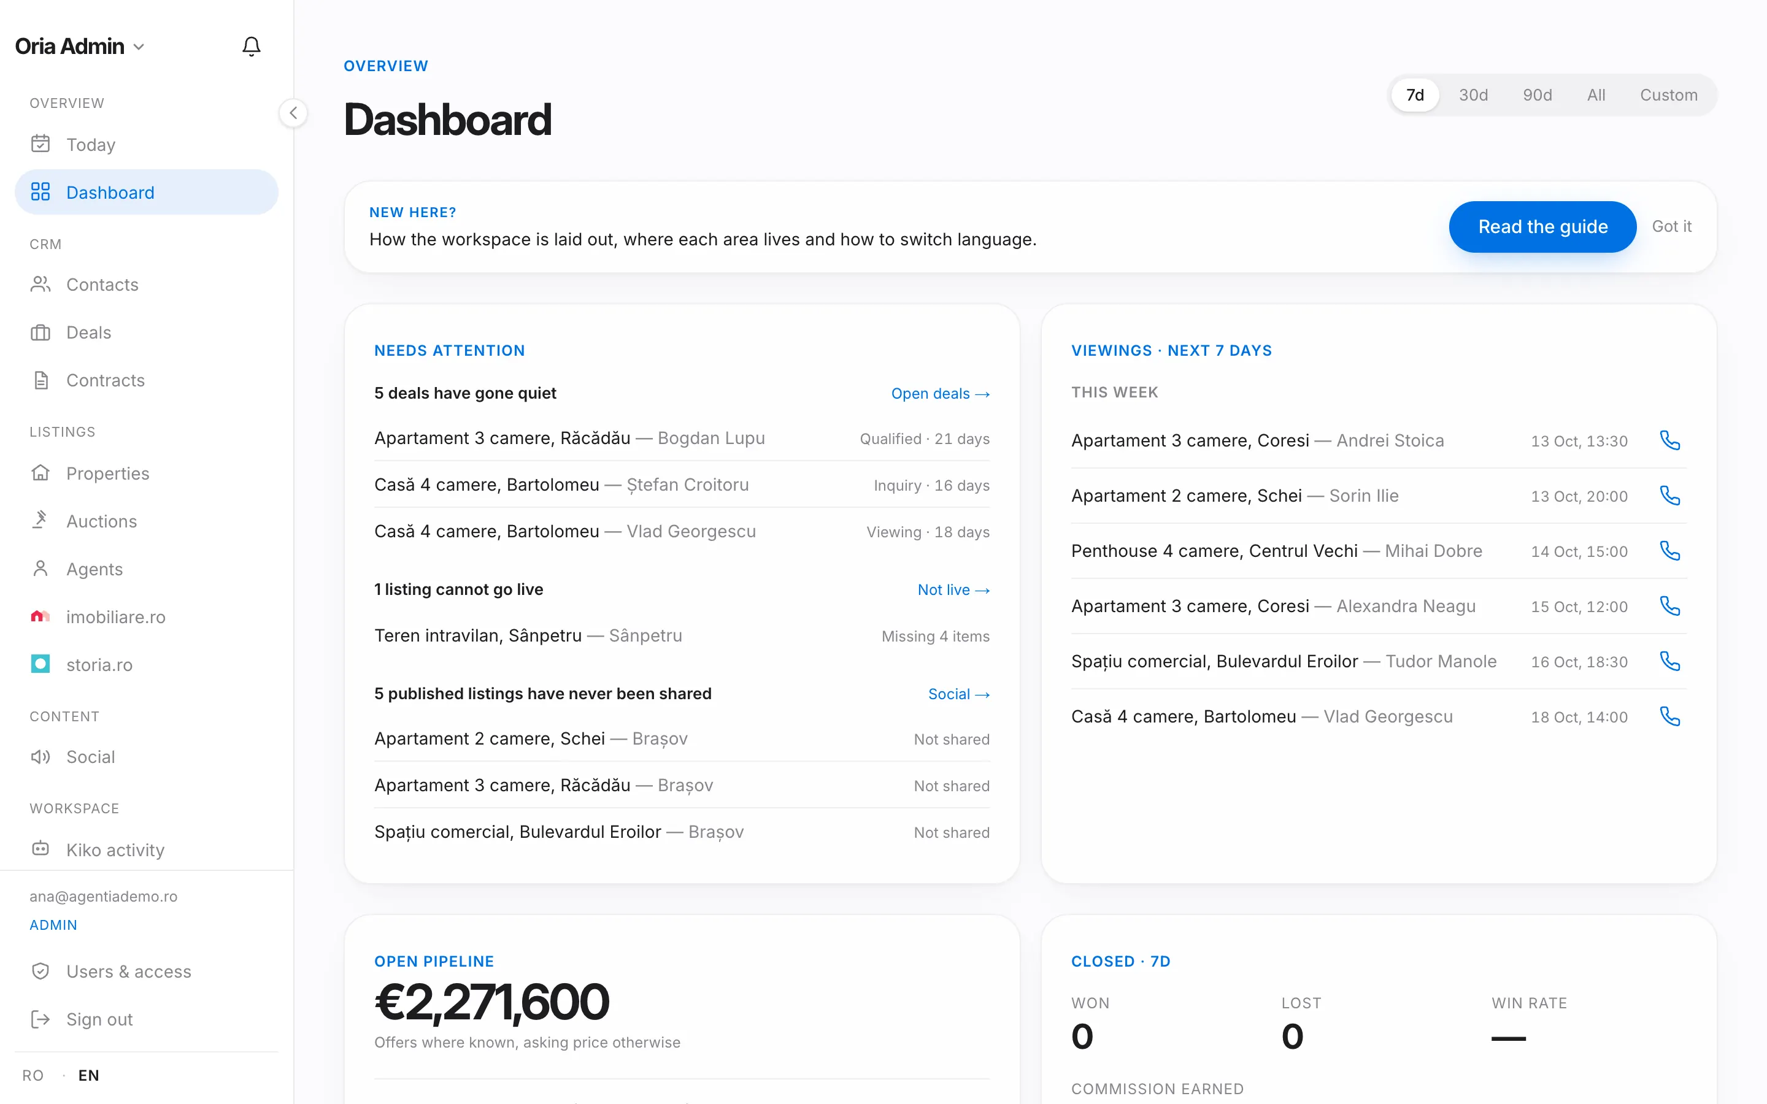Image resolution: width=1767 pixels, height=1104 pixels.
Task: Click the Read the guide button
Action: coord(1542,226)
